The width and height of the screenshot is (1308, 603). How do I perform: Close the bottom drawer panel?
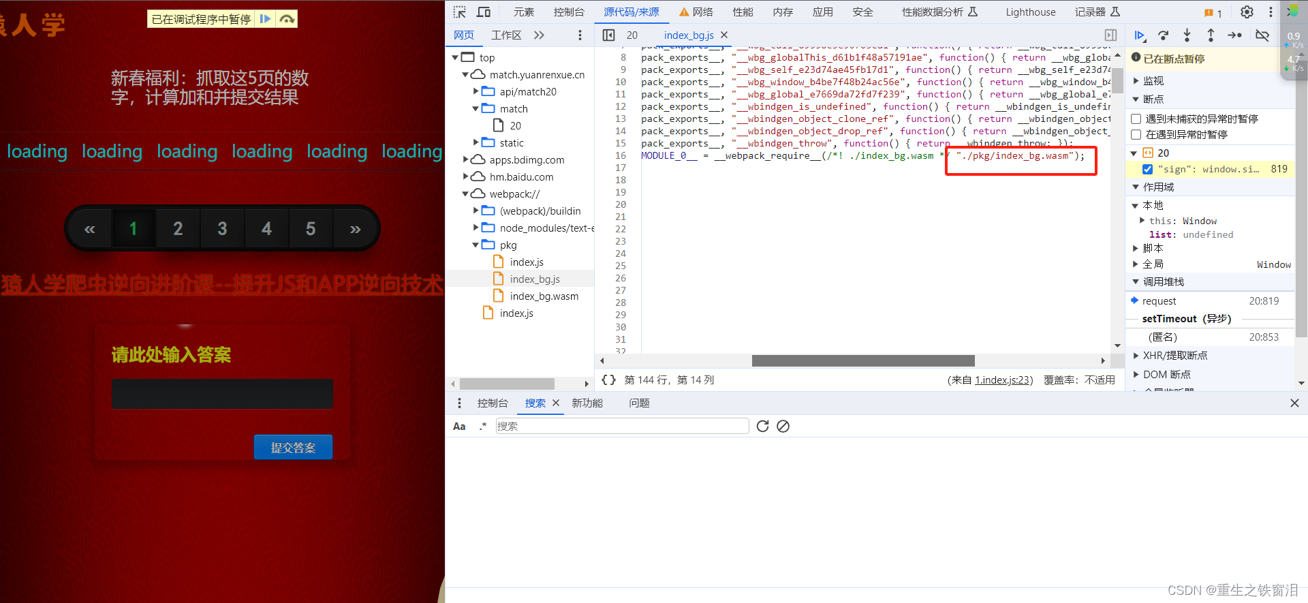(1294, 403)
